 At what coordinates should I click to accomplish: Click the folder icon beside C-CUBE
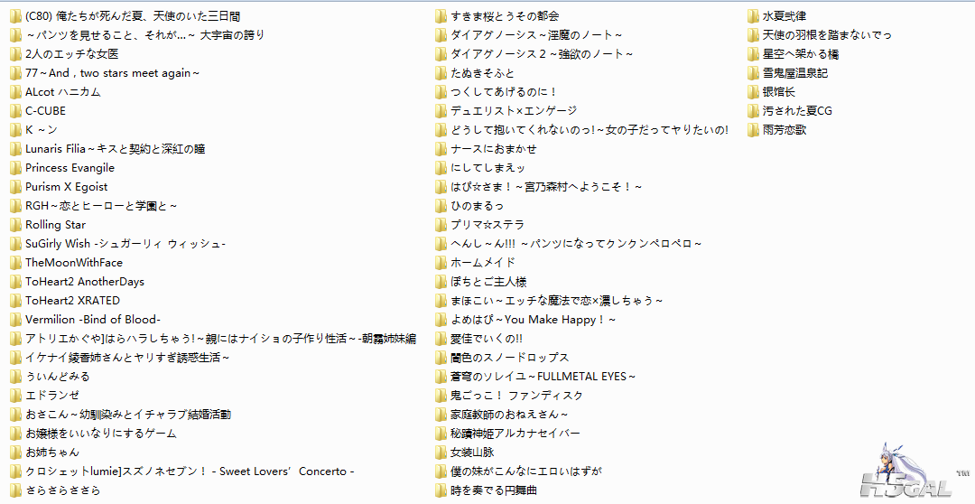pos(15,111)
